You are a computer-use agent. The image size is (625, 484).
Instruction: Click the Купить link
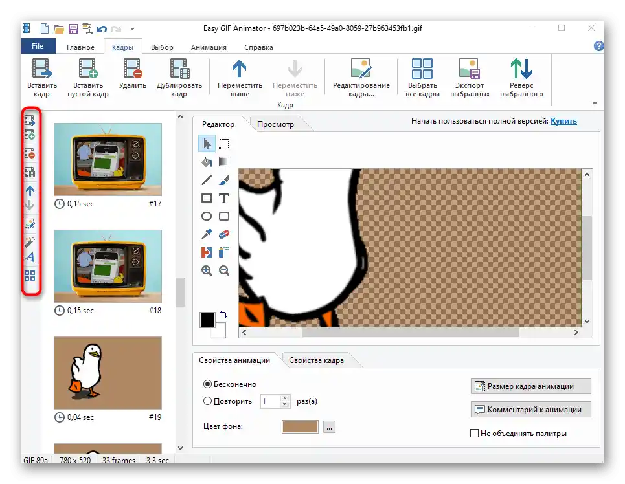(563, 121)
